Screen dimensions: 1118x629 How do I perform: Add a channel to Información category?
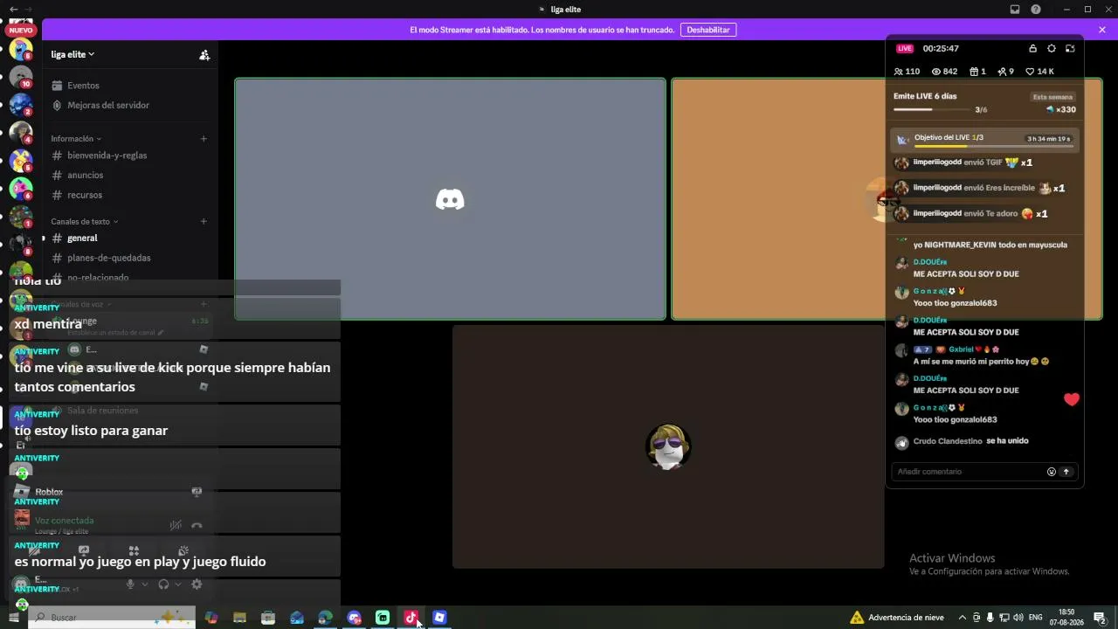click(204, 139)
